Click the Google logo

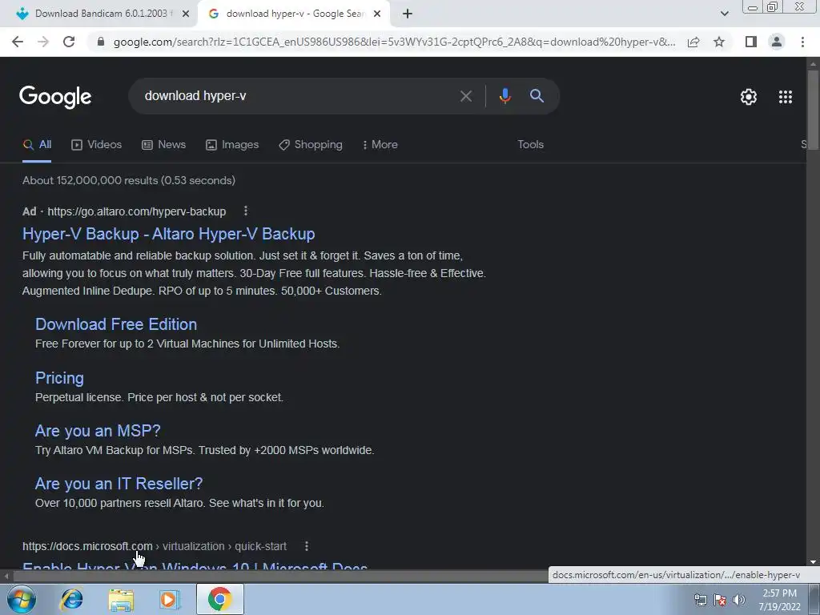[55, 97]
